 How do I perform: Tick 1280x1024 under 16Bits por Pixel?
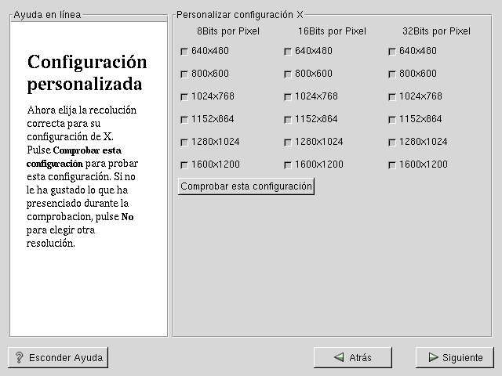[x=288, y=143]
